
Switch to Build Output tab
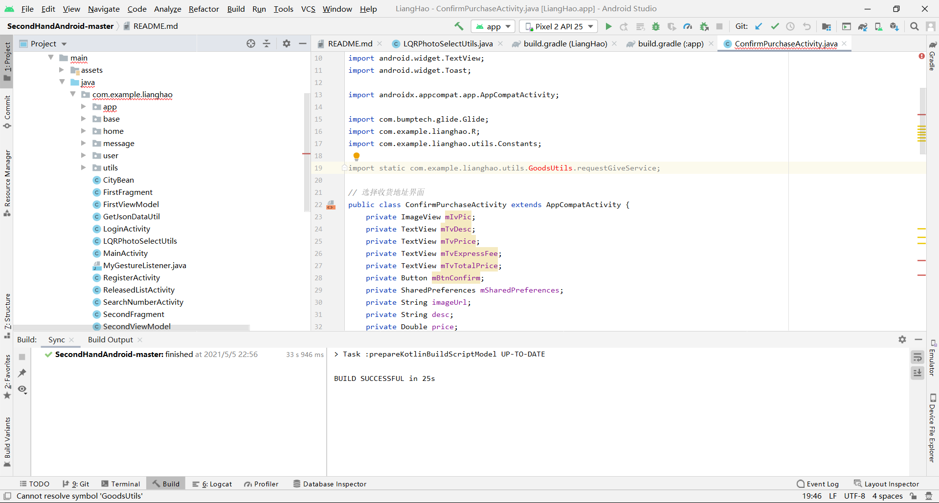coord(111,339)
